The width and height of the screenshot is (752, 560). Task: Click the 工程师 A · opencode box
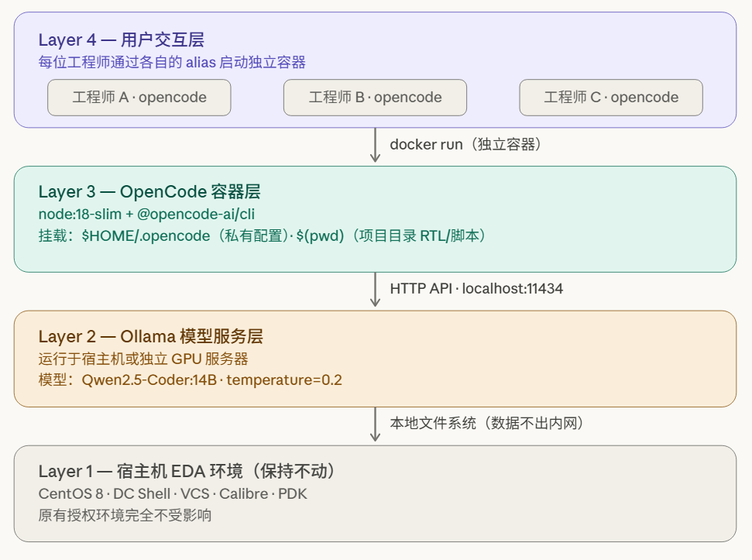point(139,98)
